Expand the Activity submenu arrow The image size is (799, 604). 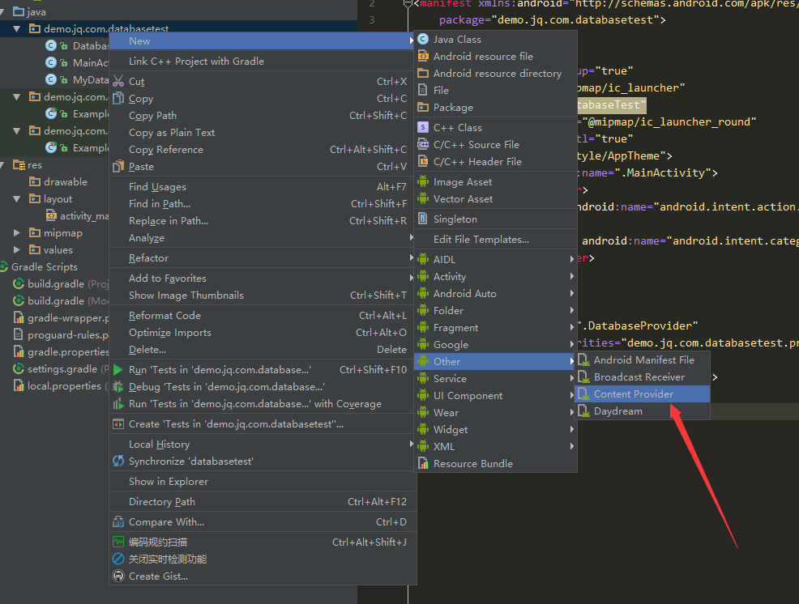572,277
